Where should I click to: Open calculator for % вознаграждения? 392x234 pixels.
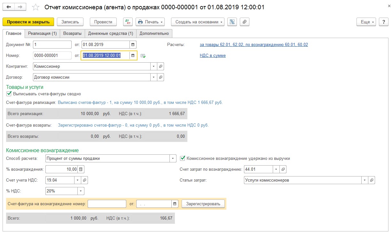point(81,169)
